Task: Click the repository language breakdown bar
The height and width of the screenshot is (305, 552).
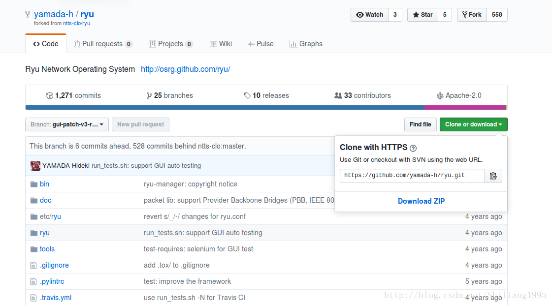Action: coord(266,108)
